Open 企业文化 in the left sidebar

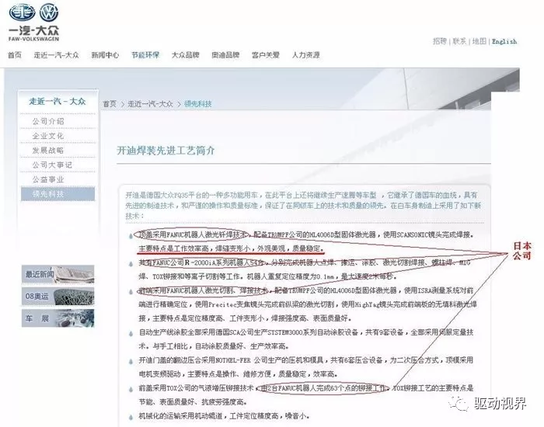tap(48, 136)
